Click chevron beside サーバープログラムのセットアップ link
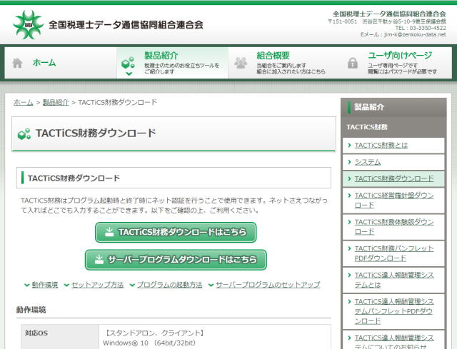This screenshot has height=349, width=457. [x=211, y=285]
